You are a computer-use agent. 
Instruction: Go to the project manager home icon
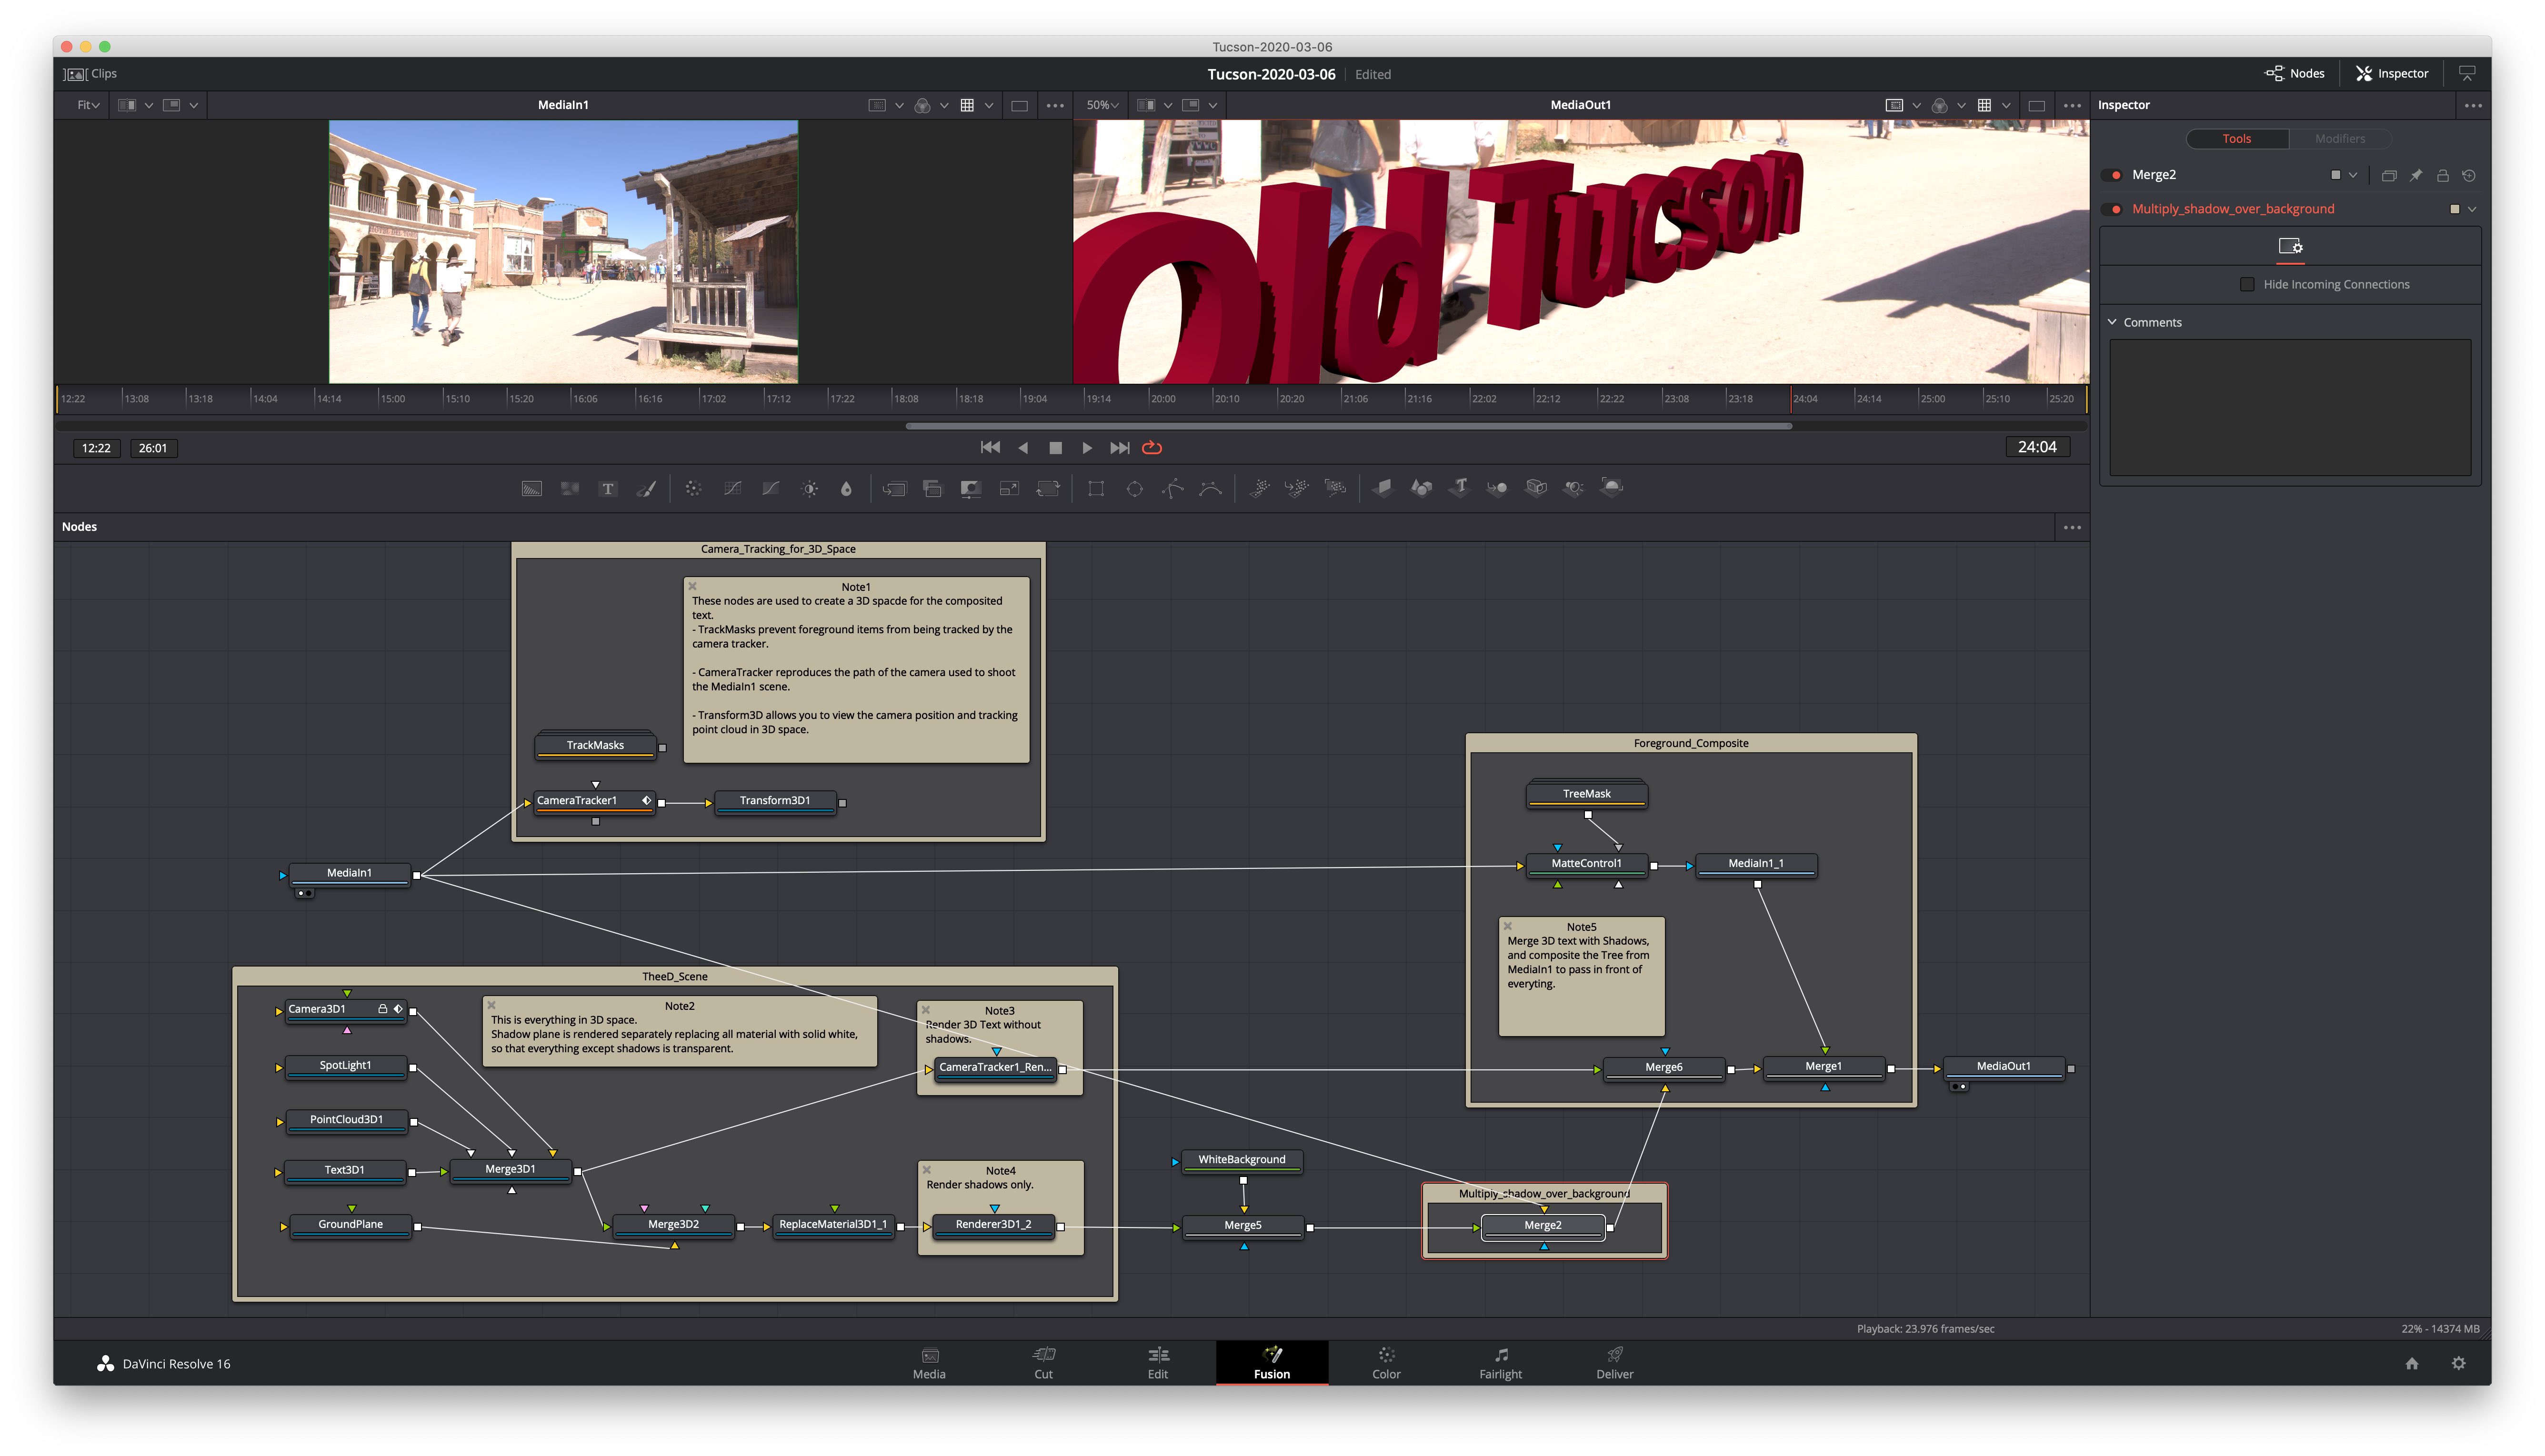point(2412,1363)
